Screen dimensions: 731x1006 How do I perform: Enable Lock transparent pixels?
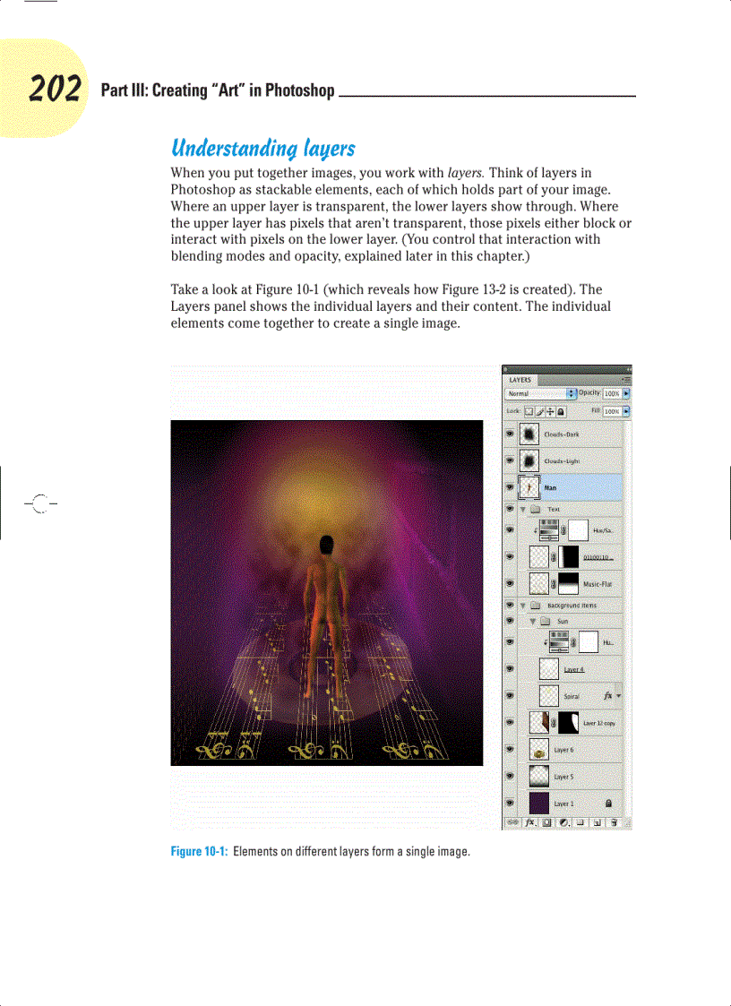(x=528, y=411)
